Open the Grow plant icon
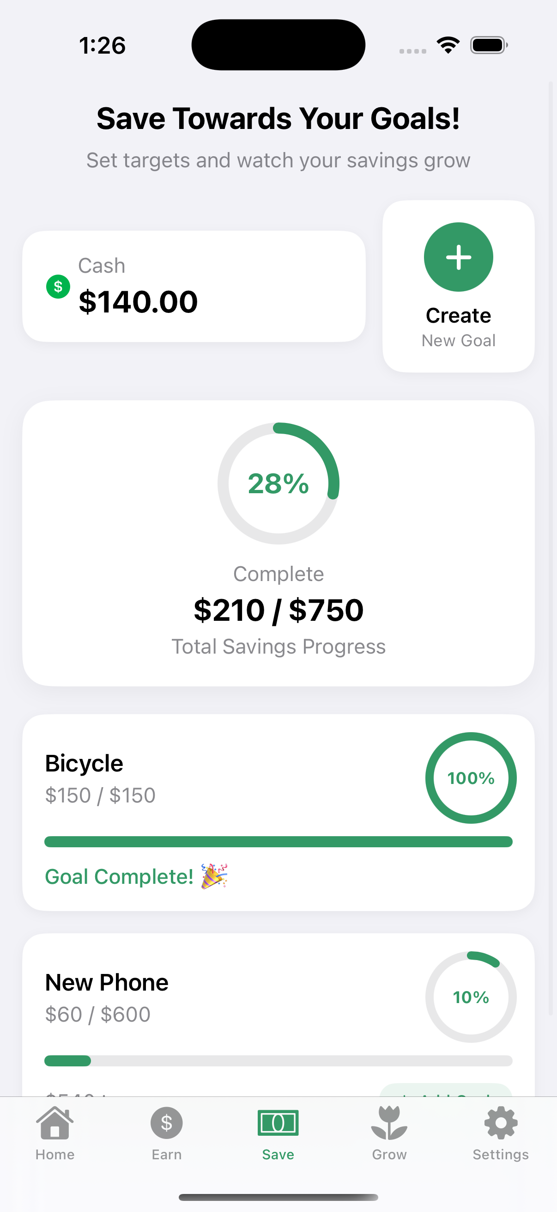 click(x=389, y=1123)
